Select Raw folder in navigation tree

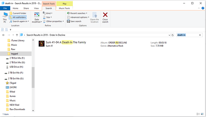point(11,49)
